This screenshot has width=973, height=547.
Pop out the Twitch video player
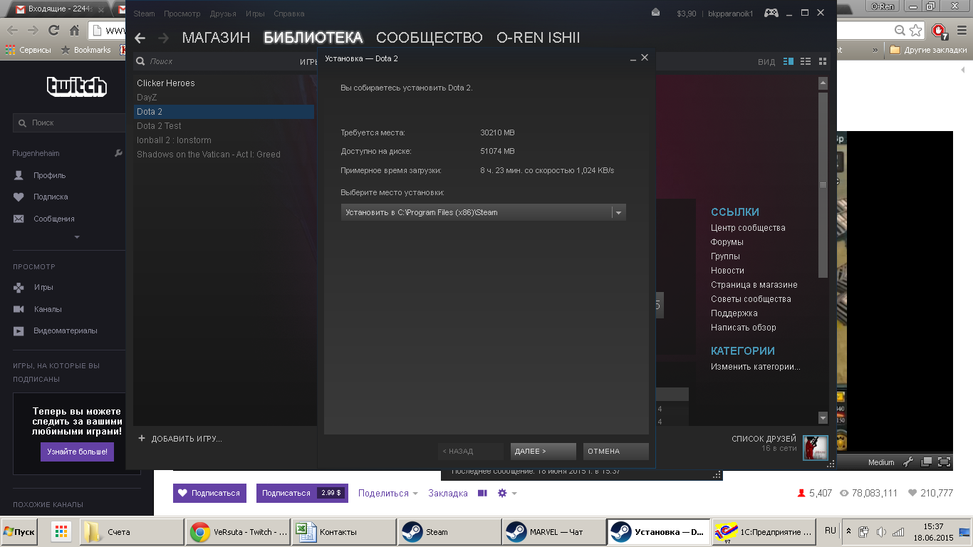(x=926, y=462)
